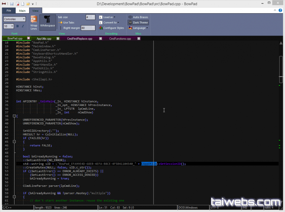
Task: Open the File menu button
Action: click(x=9, y=11)
